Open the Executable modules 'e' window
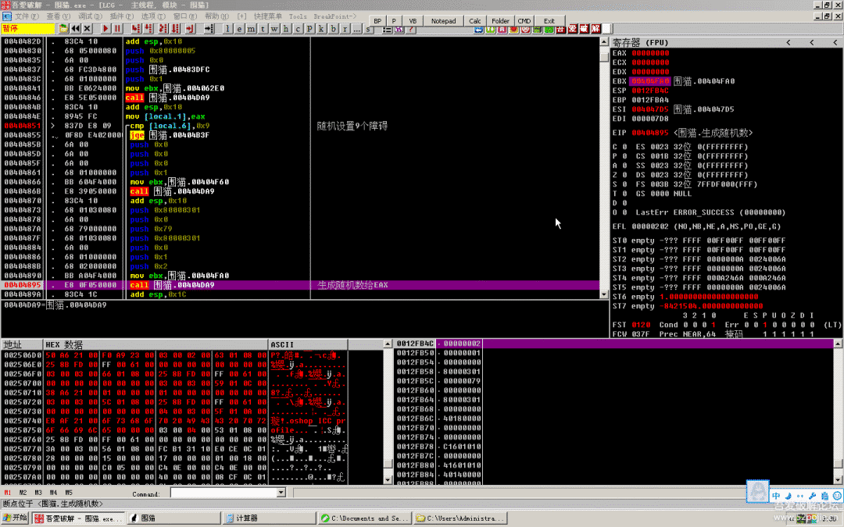 click(x=239, y=29)
